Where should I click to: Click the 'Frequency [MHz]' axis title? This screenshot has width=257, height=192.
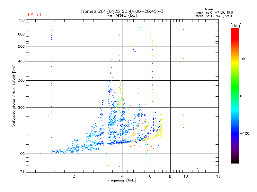tap(122, 180)
